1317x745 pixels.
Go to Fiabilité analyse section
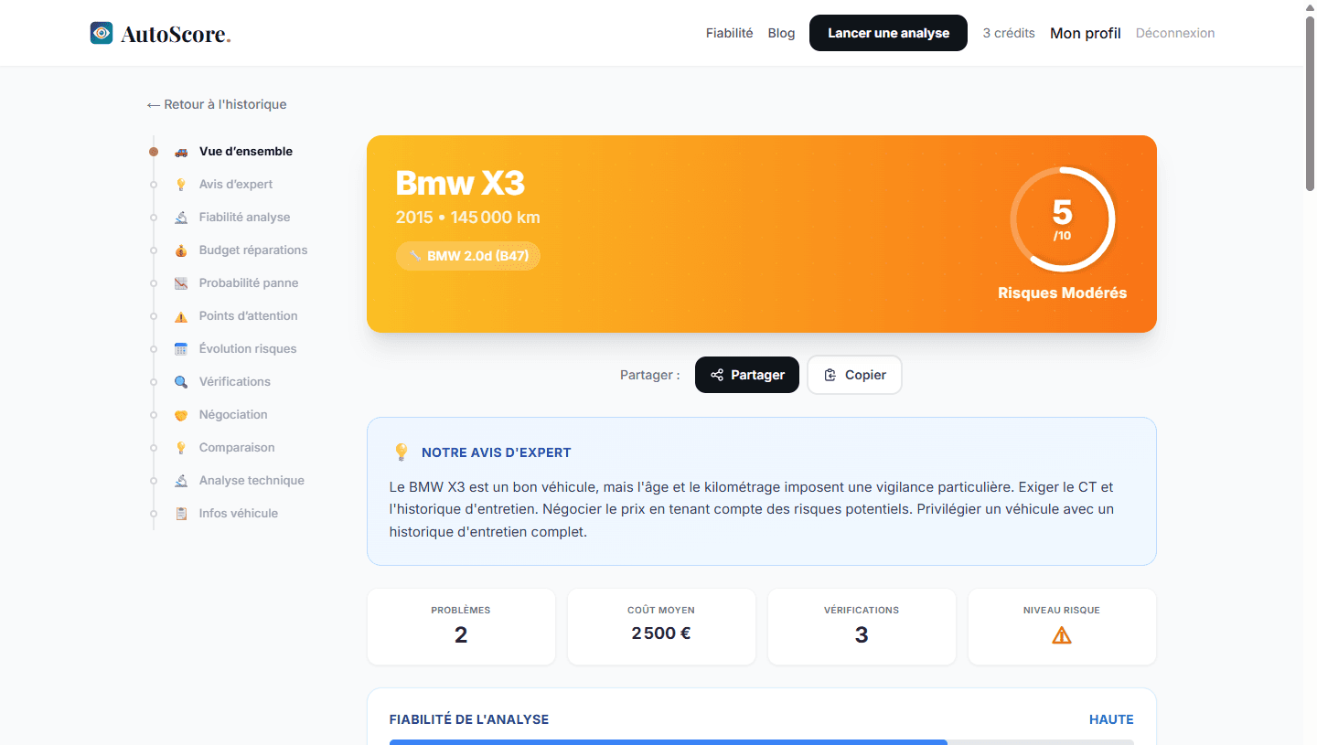(244, 218)
